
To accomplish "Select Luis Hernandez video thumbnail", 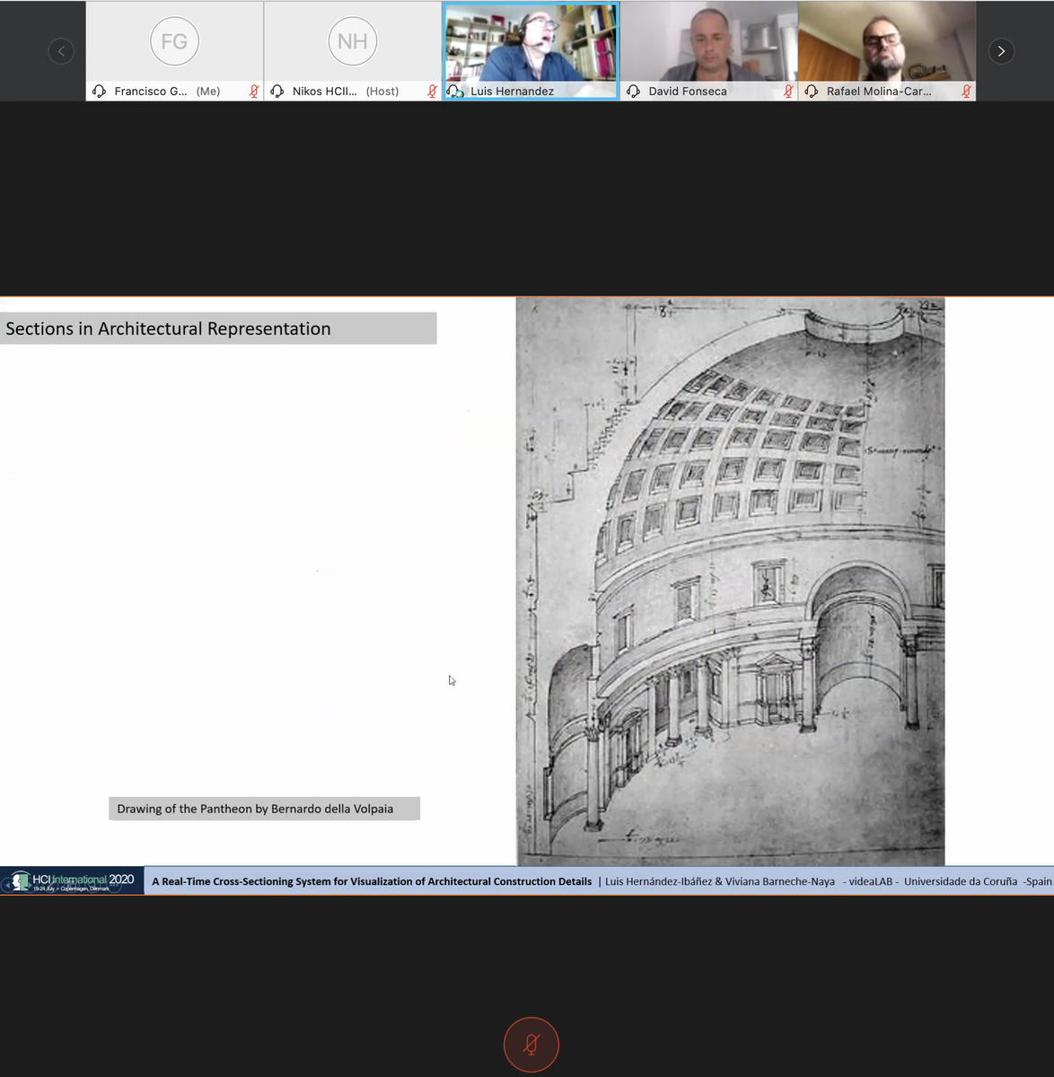I will point(531,50).
